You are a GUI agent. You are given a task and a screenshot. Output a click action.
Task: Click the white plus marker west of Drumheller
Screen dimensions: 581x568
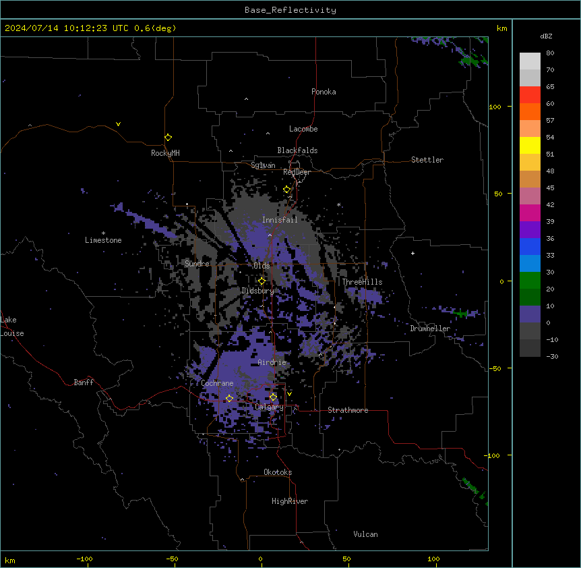[x=412, y=253]
